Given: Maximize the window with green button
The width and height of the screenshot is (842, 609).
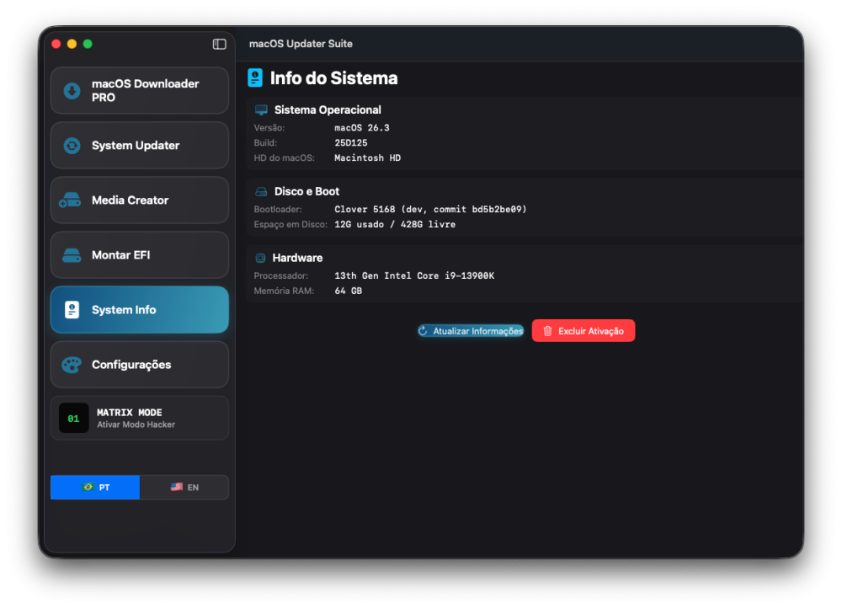Looking at the screenshot, I should tap(88, 44).
